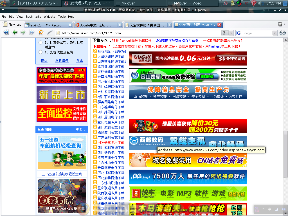Click the 提交 link in poll
Screen dimensions: 288x216
pos(44,60)
